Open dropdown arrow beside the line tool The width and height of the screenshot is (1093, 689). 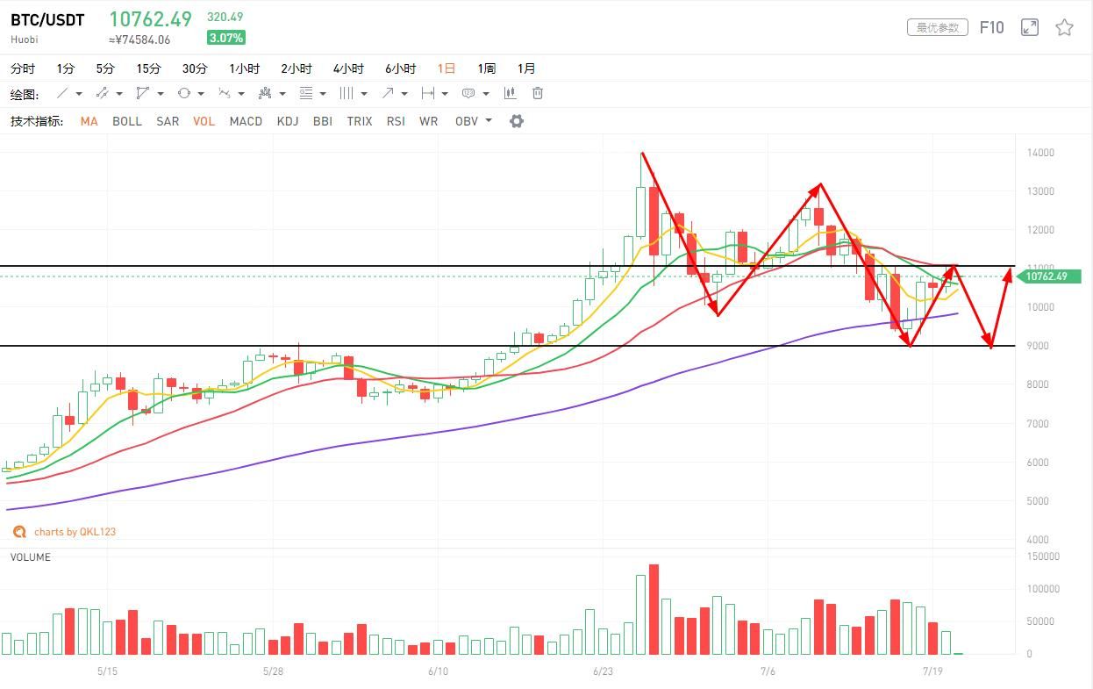79,94
